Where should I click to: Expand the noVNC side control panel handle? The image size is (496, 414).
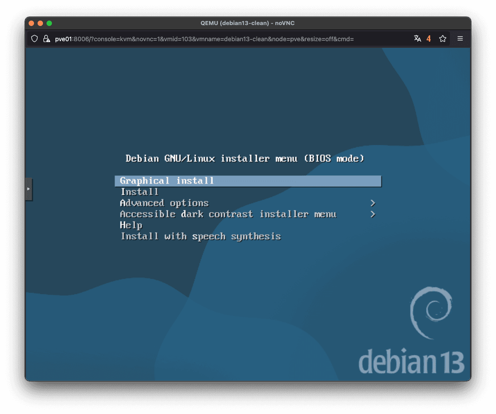coord(29,189)
